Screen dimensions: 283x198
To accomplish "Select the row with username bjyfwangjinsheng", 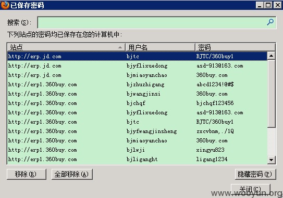I will [137, 131].
